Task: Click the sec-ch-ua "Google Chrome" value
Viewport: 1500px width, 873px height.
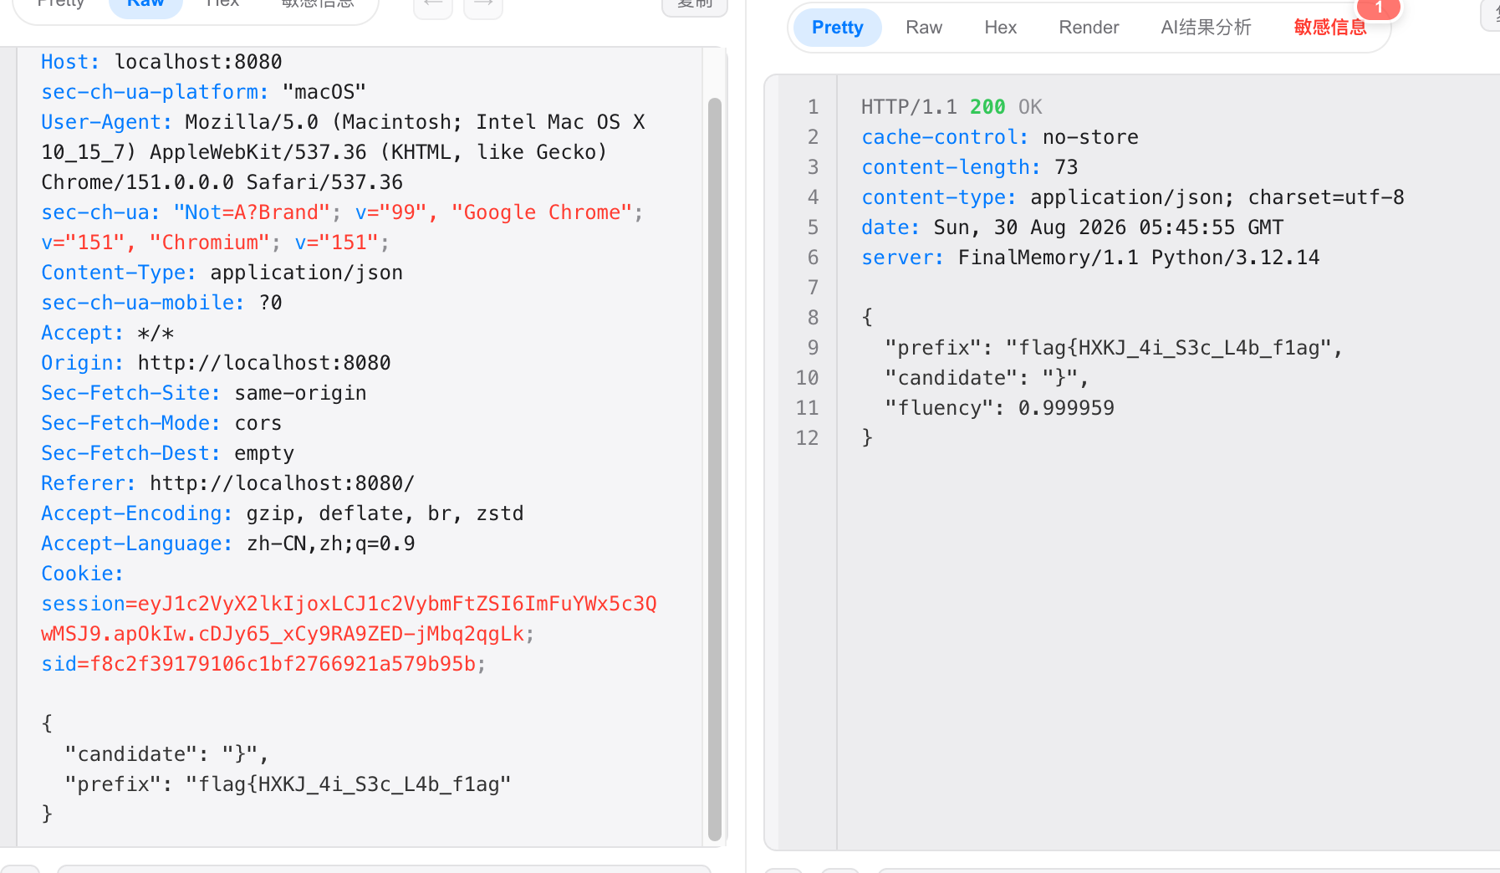Action: (542, 212)
